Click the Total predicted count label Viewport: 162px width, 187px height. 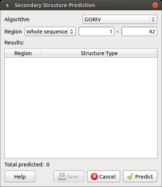pyautogui.click(x=27, y=165)
